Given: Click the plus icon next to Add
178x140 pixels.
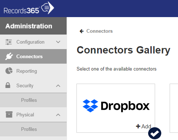Looking at the screenshot, I should [138, 126].
